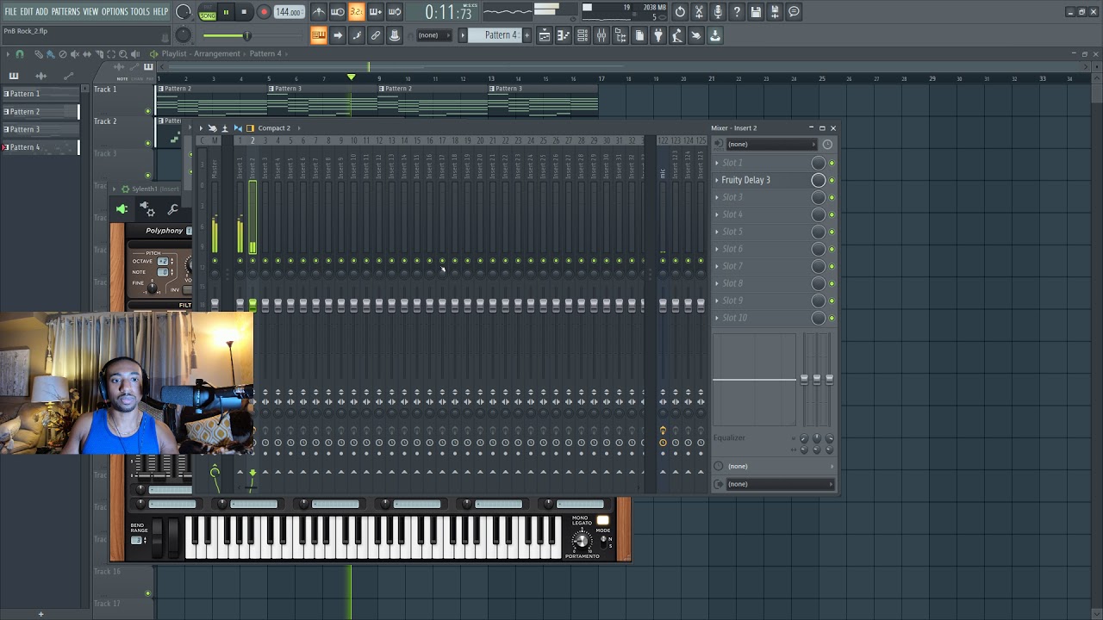Open the Sylenth1 gear detailed settings icon
The image size is (1103, 620).
[147, 209]
